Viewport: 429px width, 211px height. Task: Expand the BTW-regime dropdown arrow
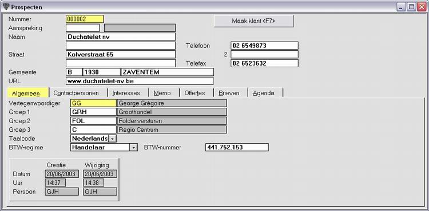click(x=133, y=148)
